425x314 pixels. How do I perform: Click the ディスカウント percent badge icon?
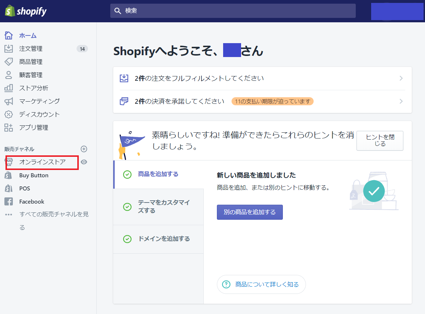[x=9, y=114]
